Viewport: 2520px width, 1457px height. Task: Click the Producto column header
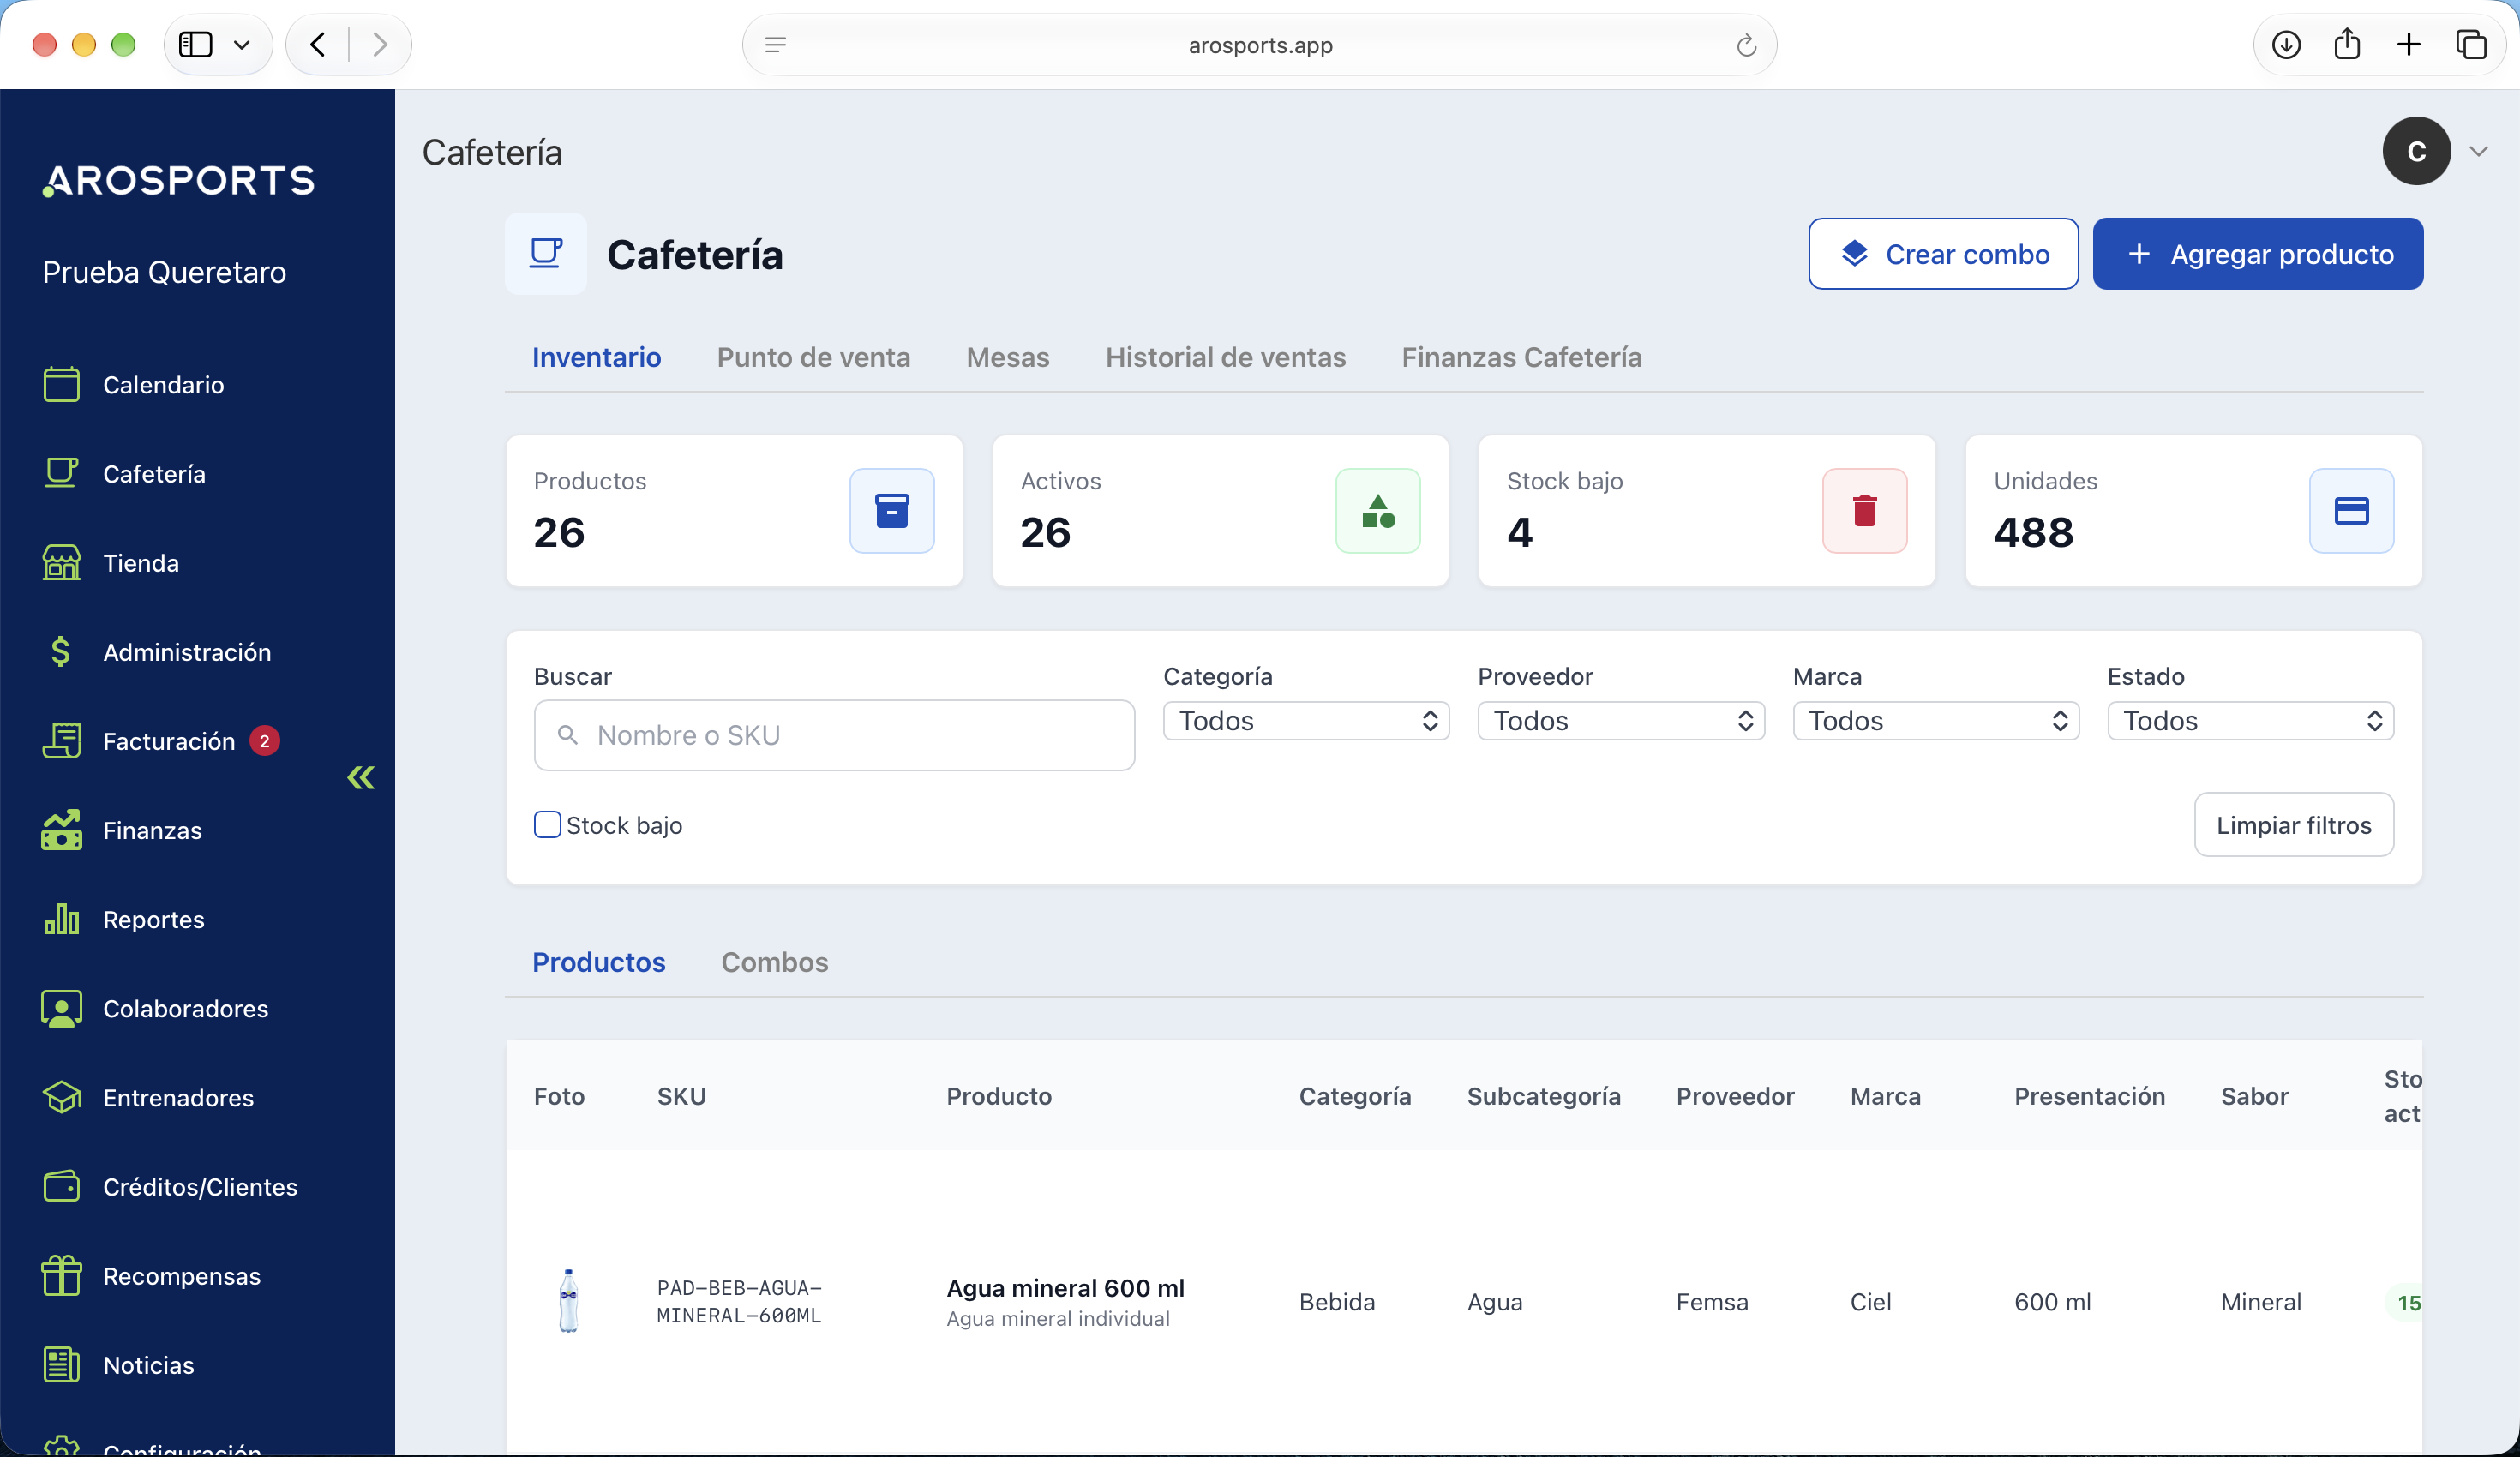click(x=998, y=1096)
